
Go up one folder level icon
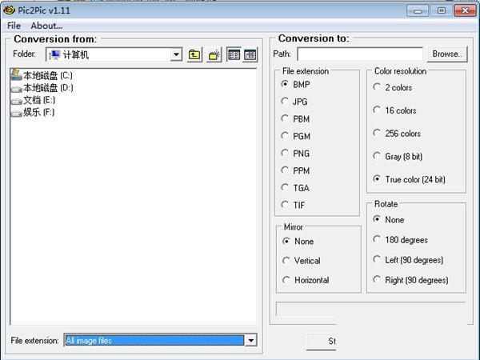pos(194,54)
